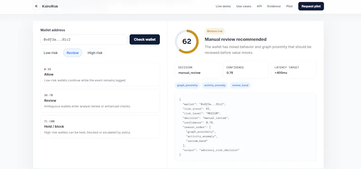Click the "risk_level": "MEDIUM" JSON line
This screenshot has width=361, height=169.
tap(202, 114)
